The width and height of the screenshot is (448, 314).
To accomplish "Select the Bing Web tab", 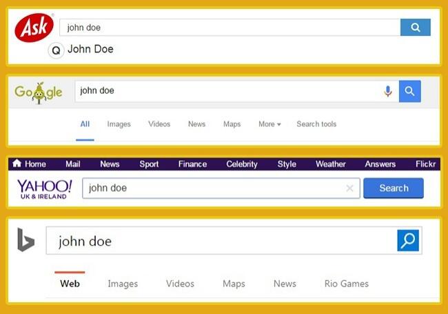I will pos(70,284).
